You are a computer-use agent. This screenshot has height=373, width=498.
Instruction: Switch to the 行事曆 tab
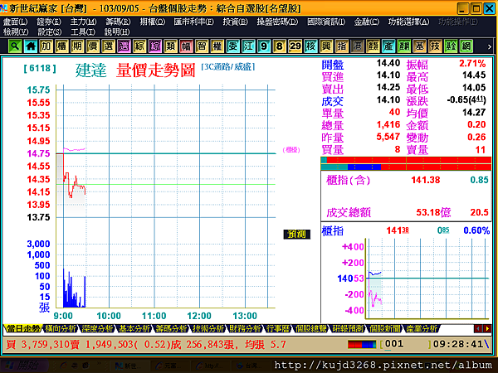278,328
